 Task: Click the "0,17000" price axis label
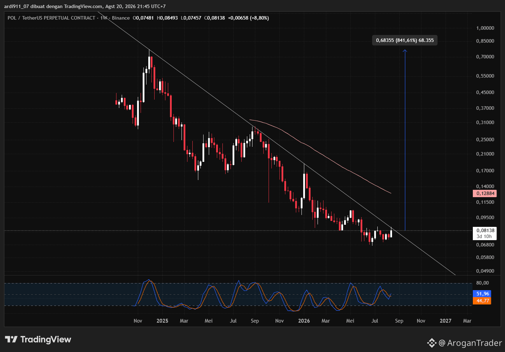click(x=485, y=171)
